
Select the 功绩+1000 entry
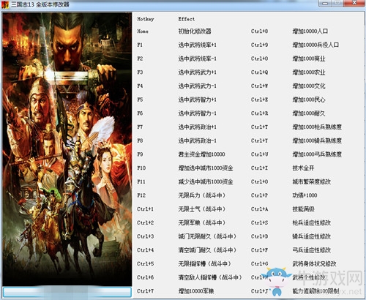pos(305,195)
